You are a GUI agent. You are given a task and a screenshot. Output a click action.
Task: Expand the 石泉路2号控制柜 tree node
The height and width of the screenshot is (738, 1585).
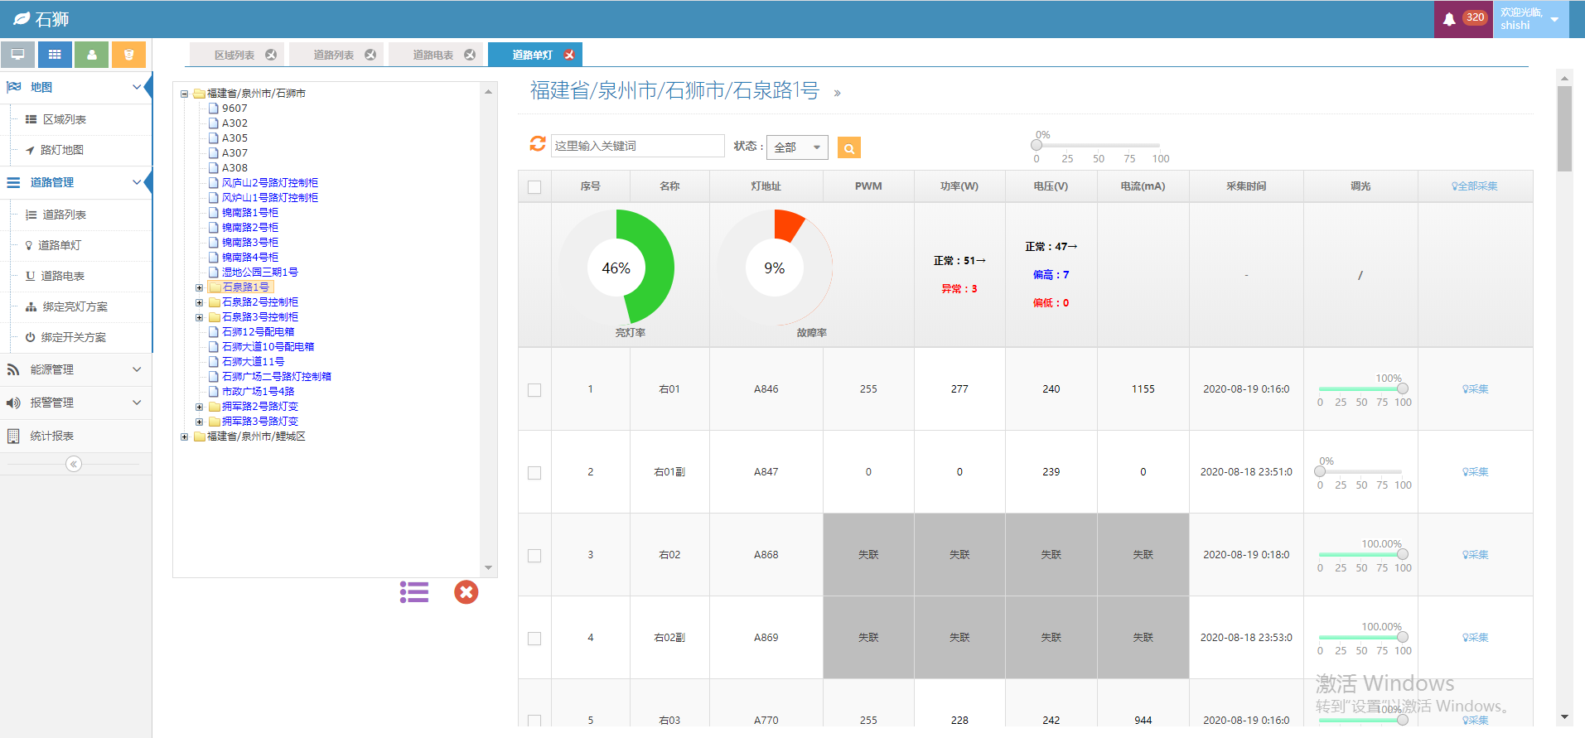click(199, 302)
